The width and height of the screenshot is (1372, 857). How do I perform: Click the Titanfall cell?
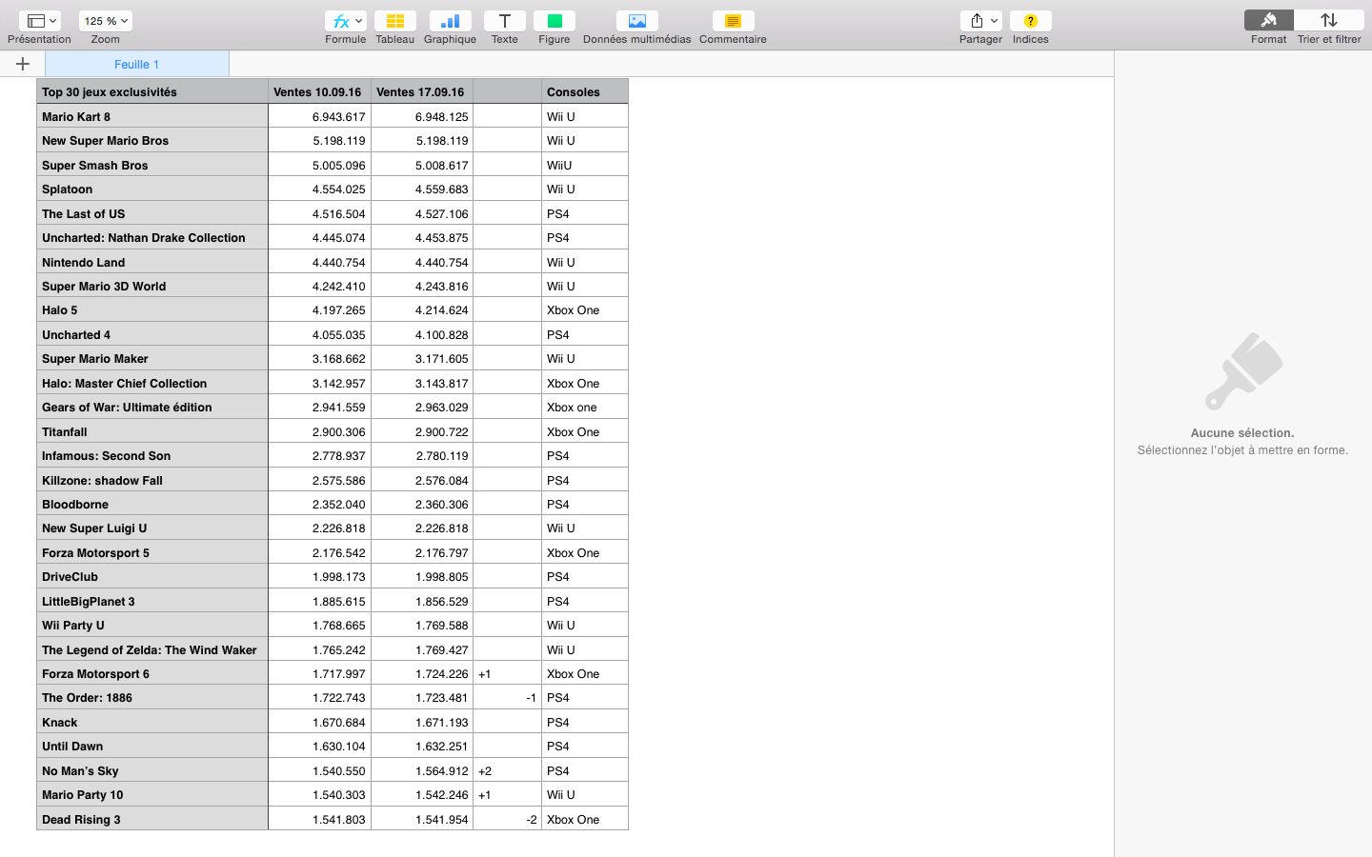point(152,431)
